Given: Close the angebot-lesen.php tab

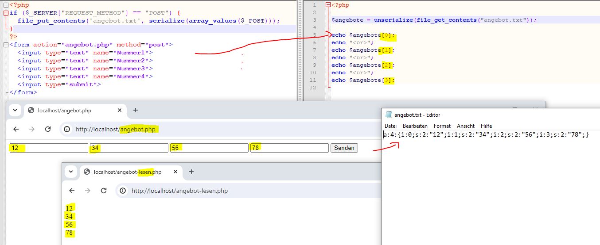Looking at the screenshot, I should [175, 172].
